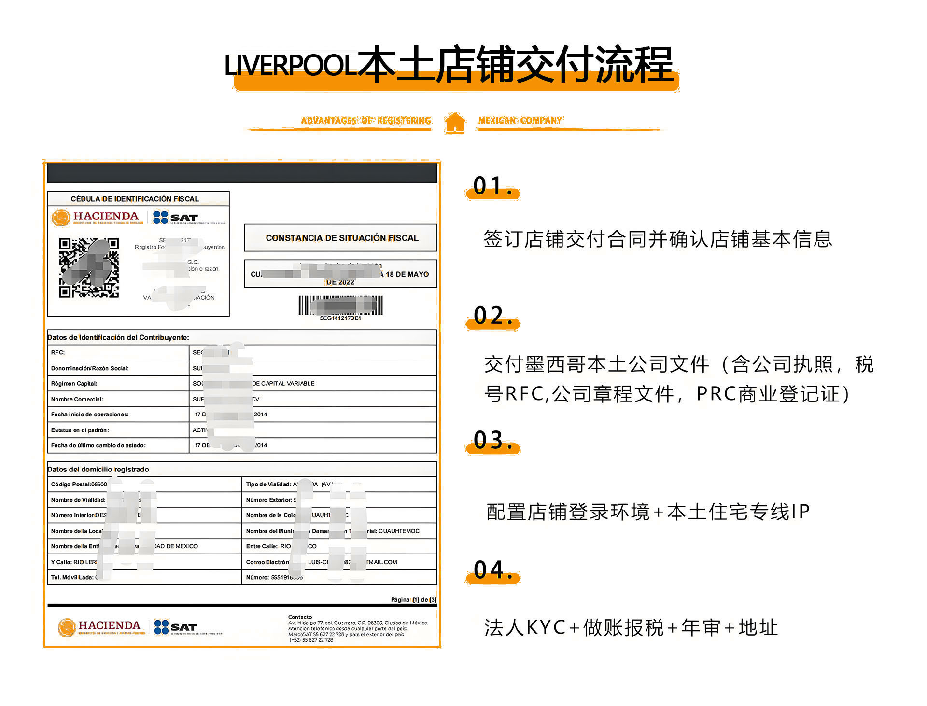
Task: Click the LIVERPOOL main title heading
Action: [449, 65]
